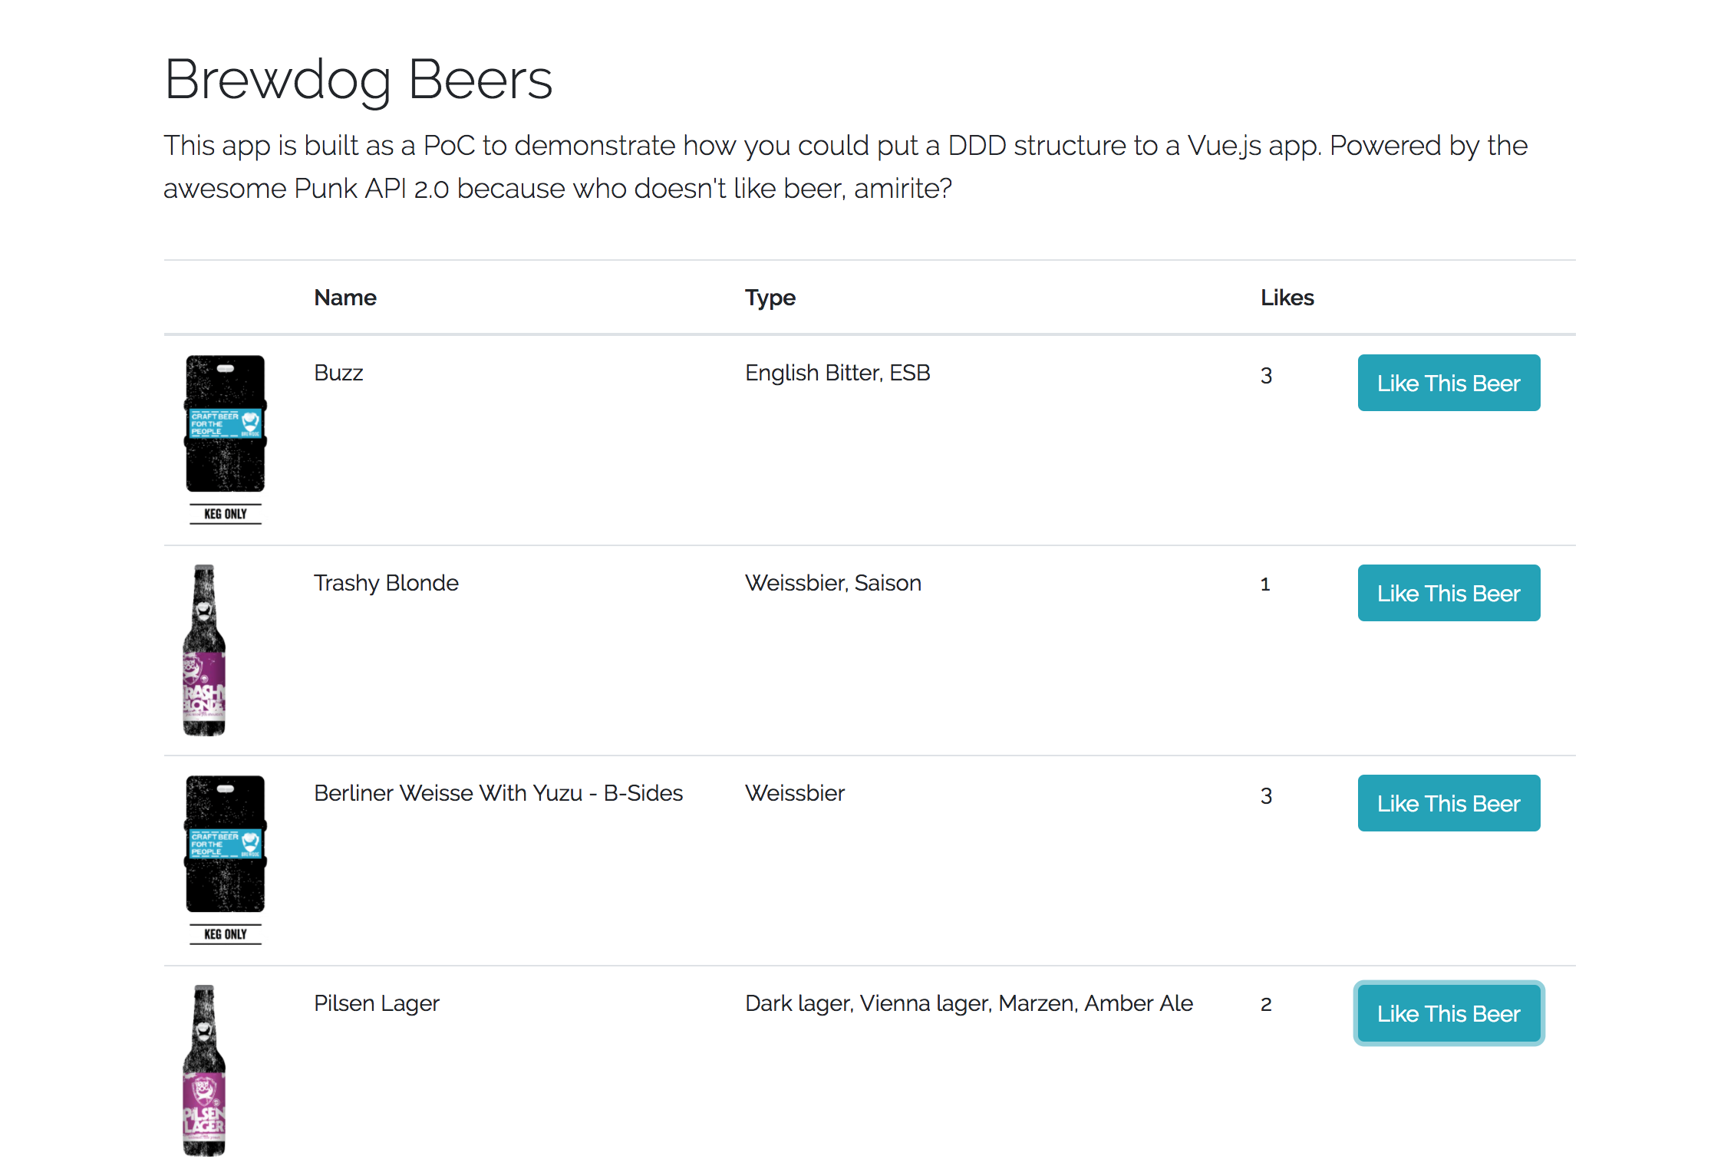1734x1172 pixels.
Task: Click the Dark lager, Vienna lager type
Action: pyautogui.click(x=968, y=1003)
